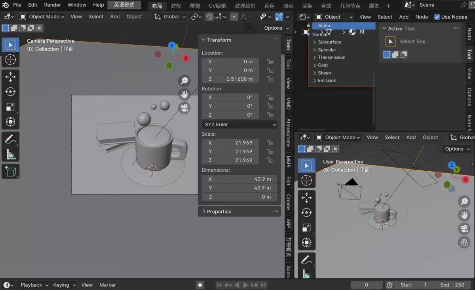Choose the Rotate tool in left toolbar
Viewport: 475px width, 290px height.
click(x=10, y=92)
